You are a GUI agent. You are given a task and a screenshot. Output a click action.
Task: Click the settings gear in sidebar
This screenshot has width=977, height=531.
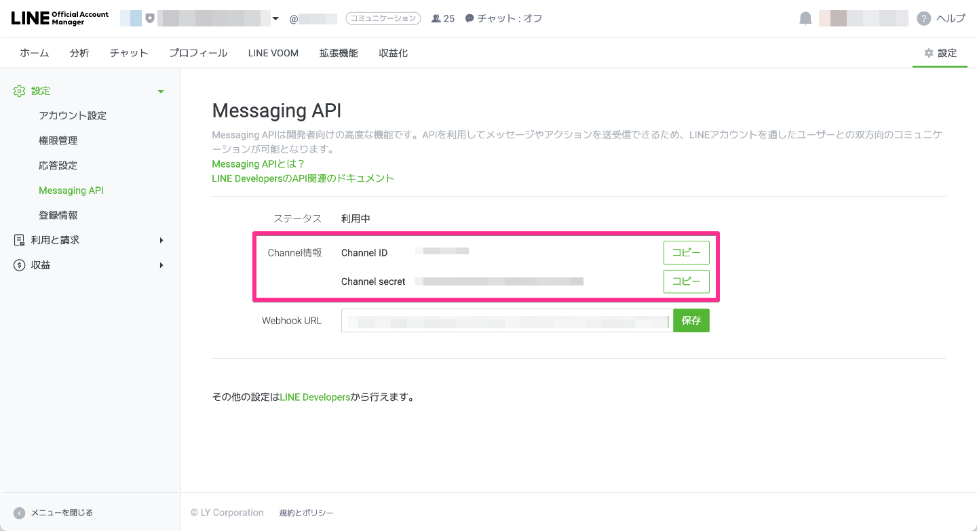pos(20,91)
